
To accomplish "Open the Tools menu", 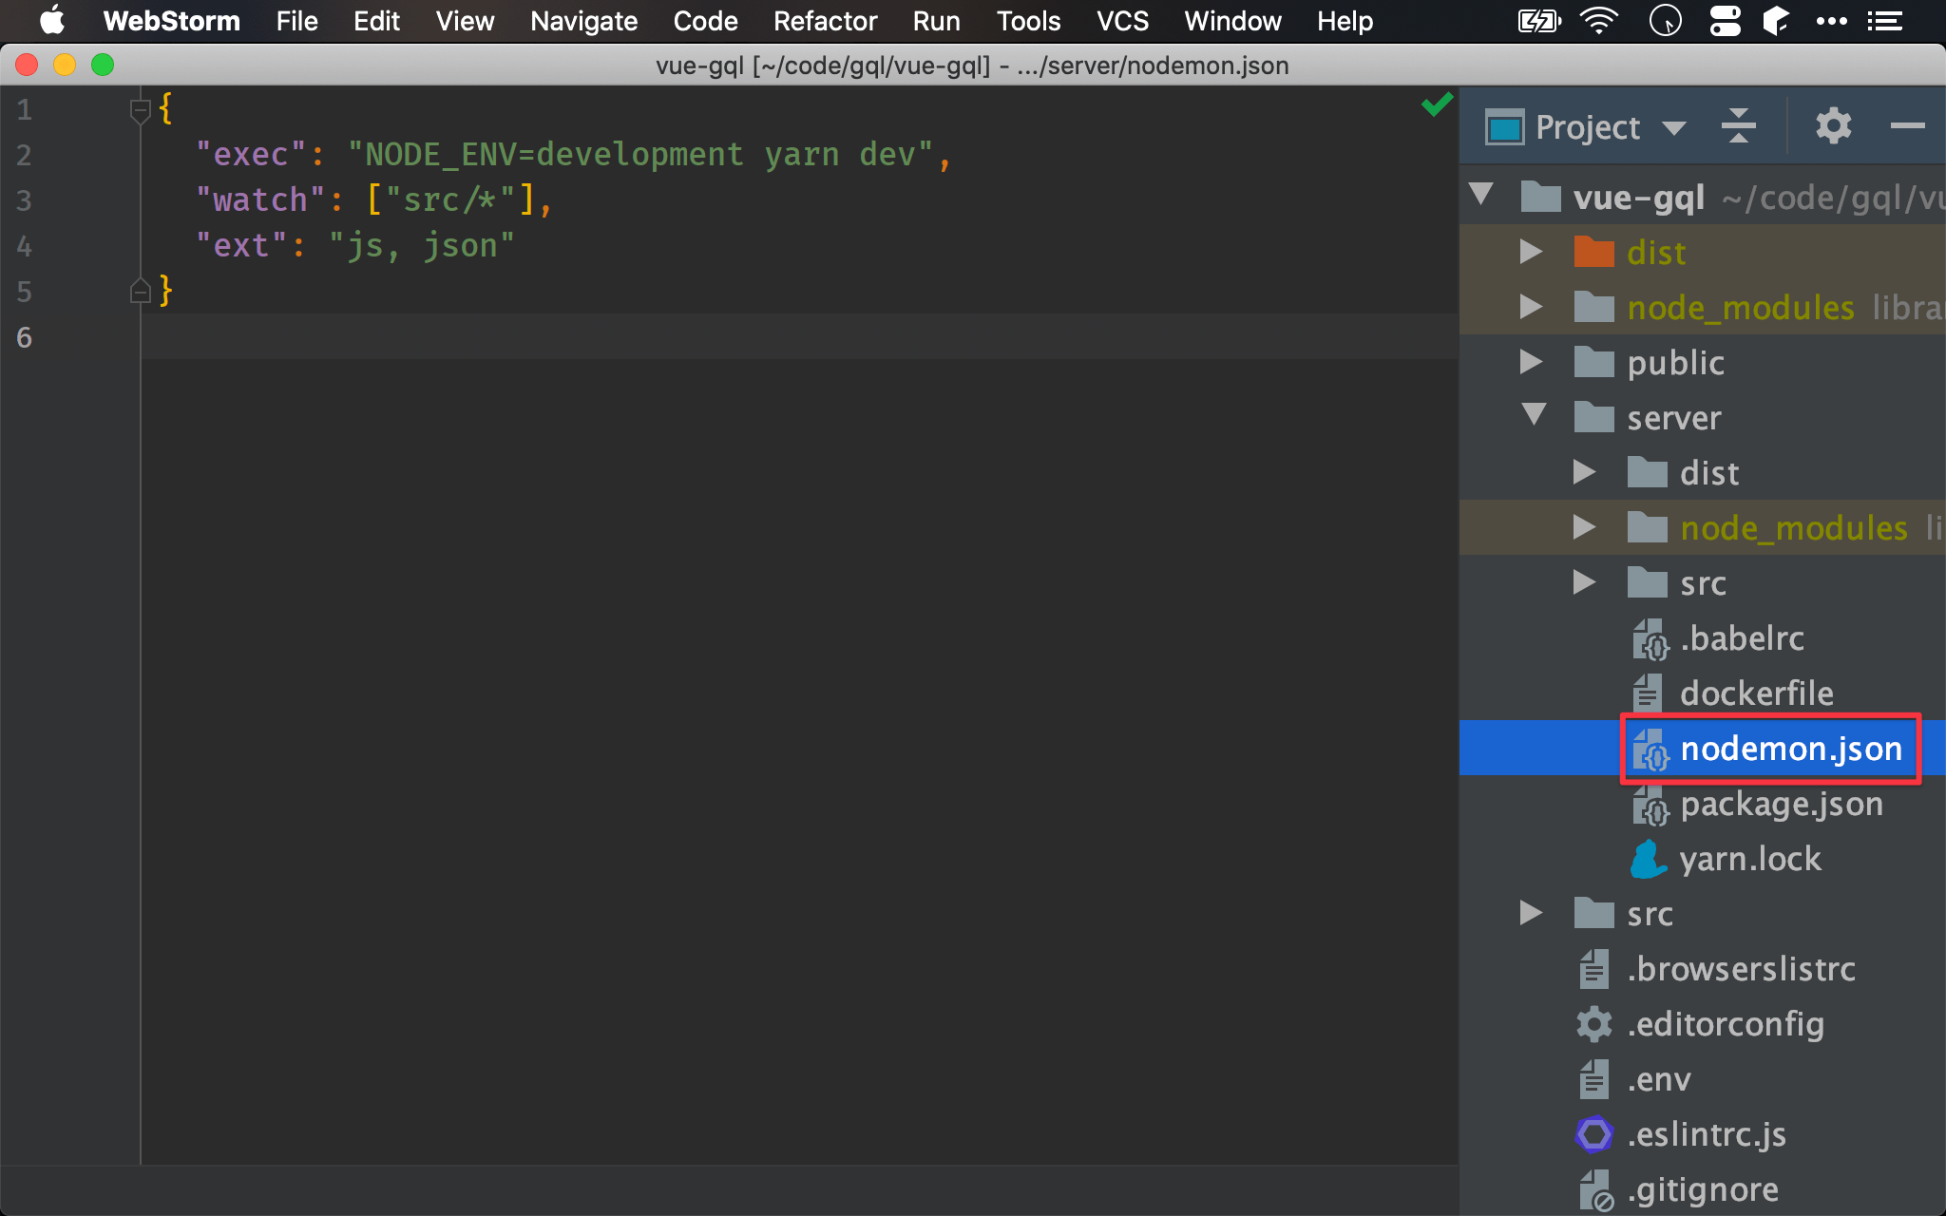I will pyautogui.click(x=1028, y=21).
